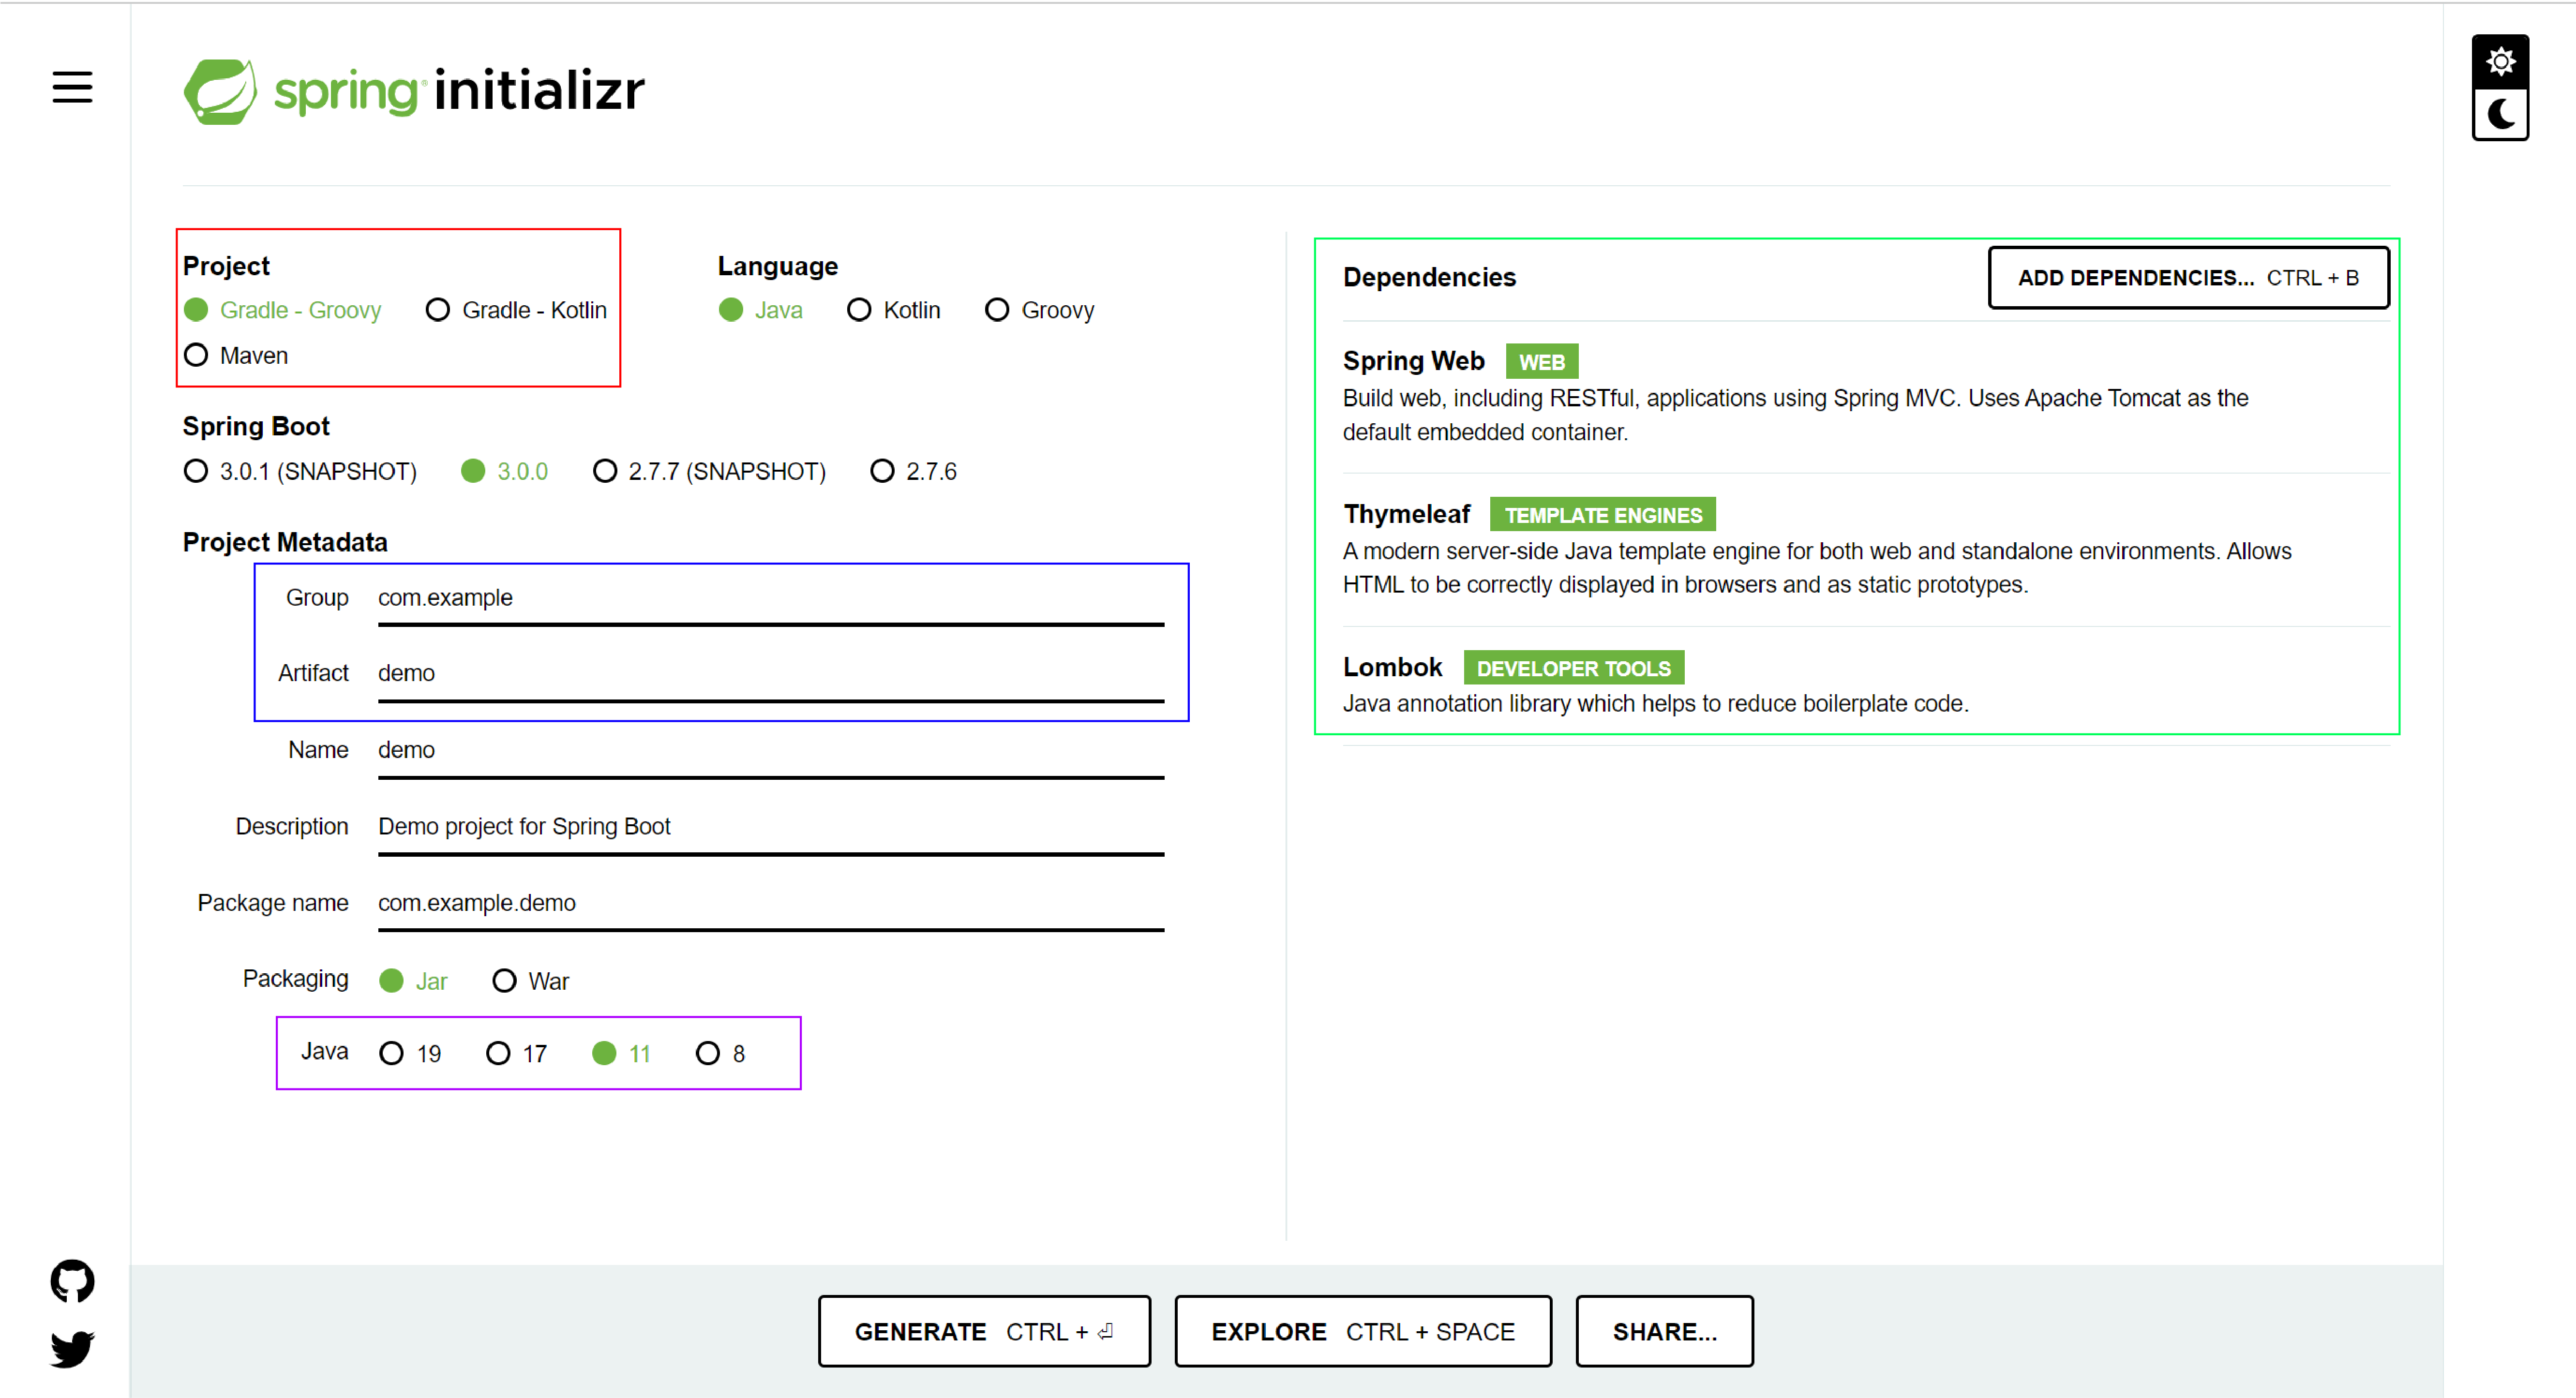
Task: Click the Spring Initializr leaf logo
Action: pyautogui.click(x=220, y=91)
